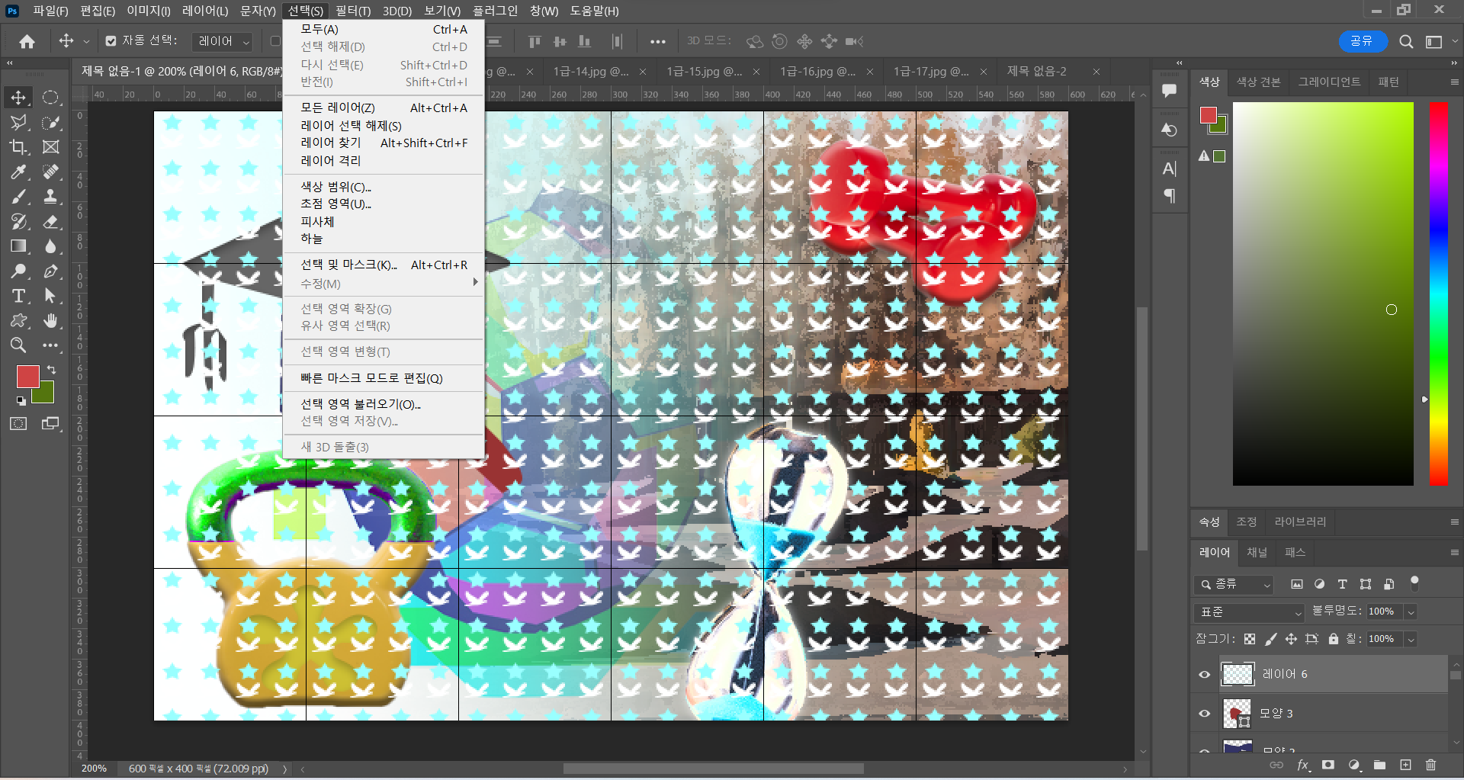Viewport: 1464px width, 780px height.
Task: Hide the 모양 3 layer
Action: pyautogui.click(x=1205, y=714)
